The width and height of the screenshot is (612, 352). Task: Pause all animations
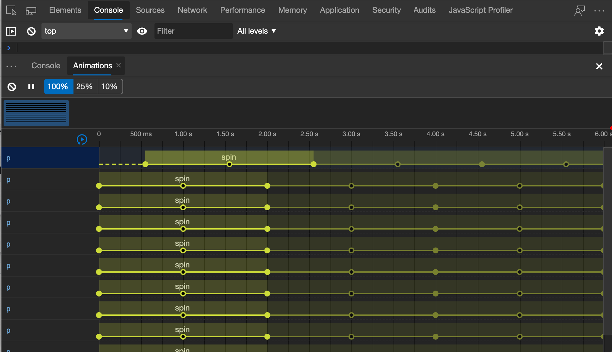pos(31,87)
